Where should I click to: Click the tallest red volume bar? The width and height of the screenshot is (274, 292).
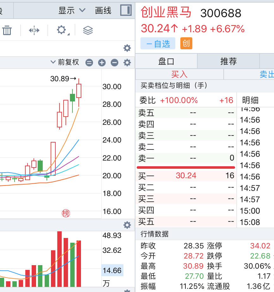click(x=59, y=259)
